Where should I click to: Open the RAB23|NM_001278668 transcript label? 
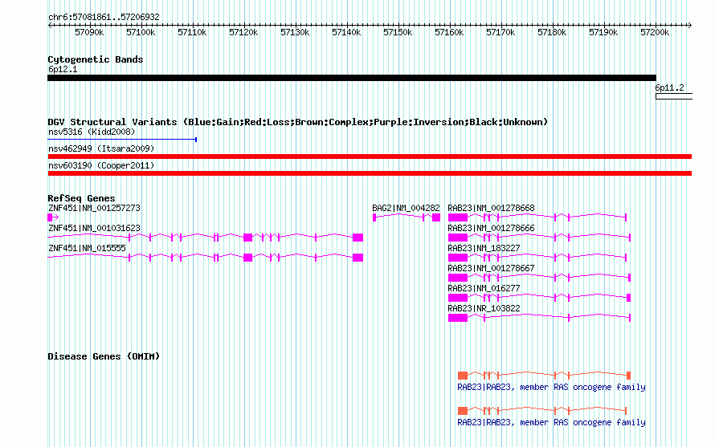coord(491,208)
